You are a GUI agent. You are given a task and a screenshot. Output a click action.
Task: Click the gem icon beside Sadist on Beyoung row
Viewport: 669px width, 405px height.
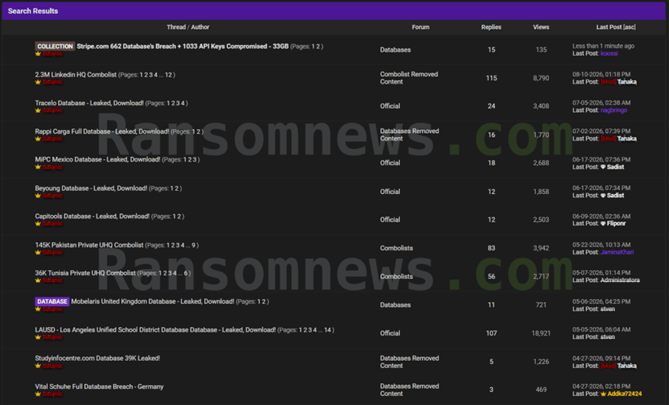point(602,196)
